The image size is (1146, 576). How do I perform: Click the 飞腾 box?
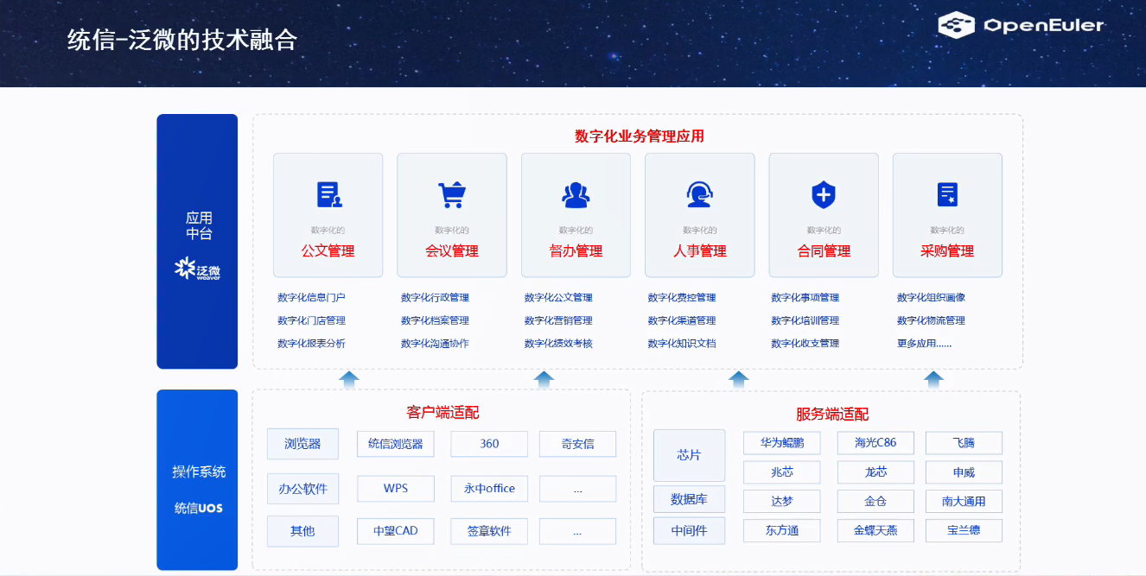coord(964,443)
